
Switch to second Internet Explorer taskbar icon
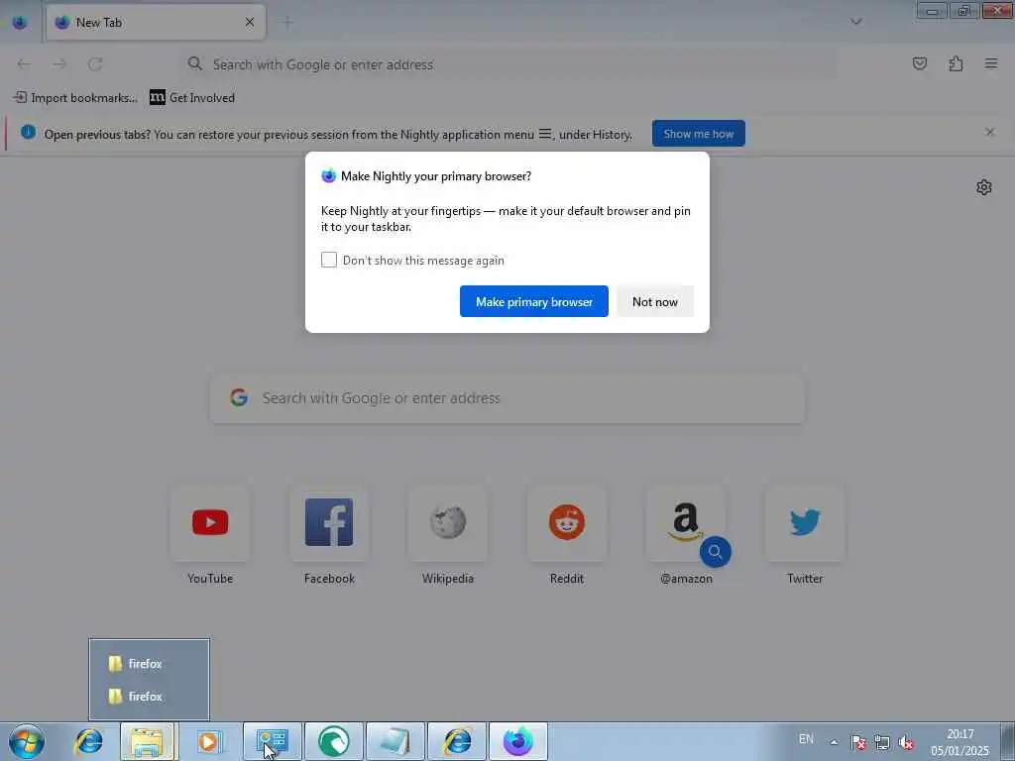tap(457, 741)
